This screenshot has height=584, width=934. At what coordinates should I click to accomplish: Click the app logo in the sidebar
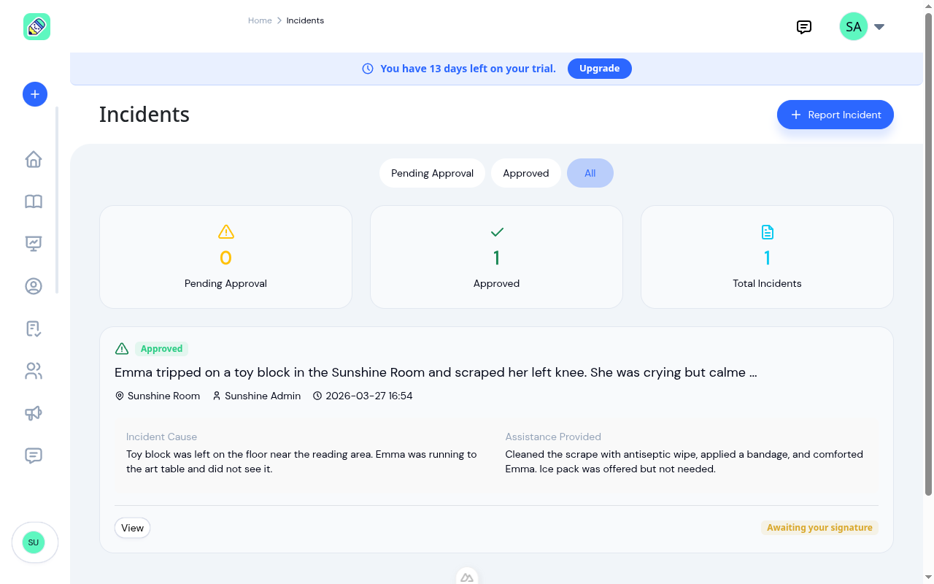coord(36,27)
